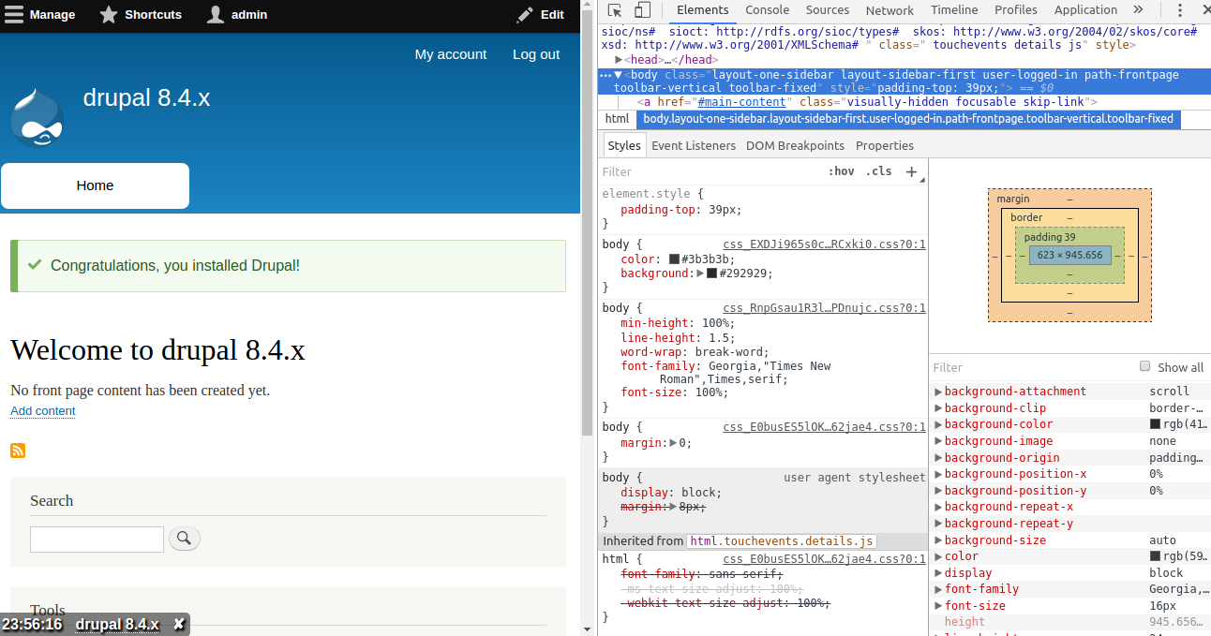
Task: Select the Elements tab
Action: tap(702, 10)
